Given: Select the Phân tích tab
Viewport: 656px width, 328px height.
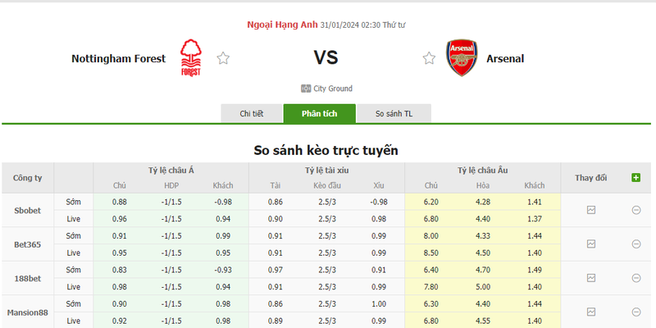Looking at the screenshot, I should coord(320,113).
